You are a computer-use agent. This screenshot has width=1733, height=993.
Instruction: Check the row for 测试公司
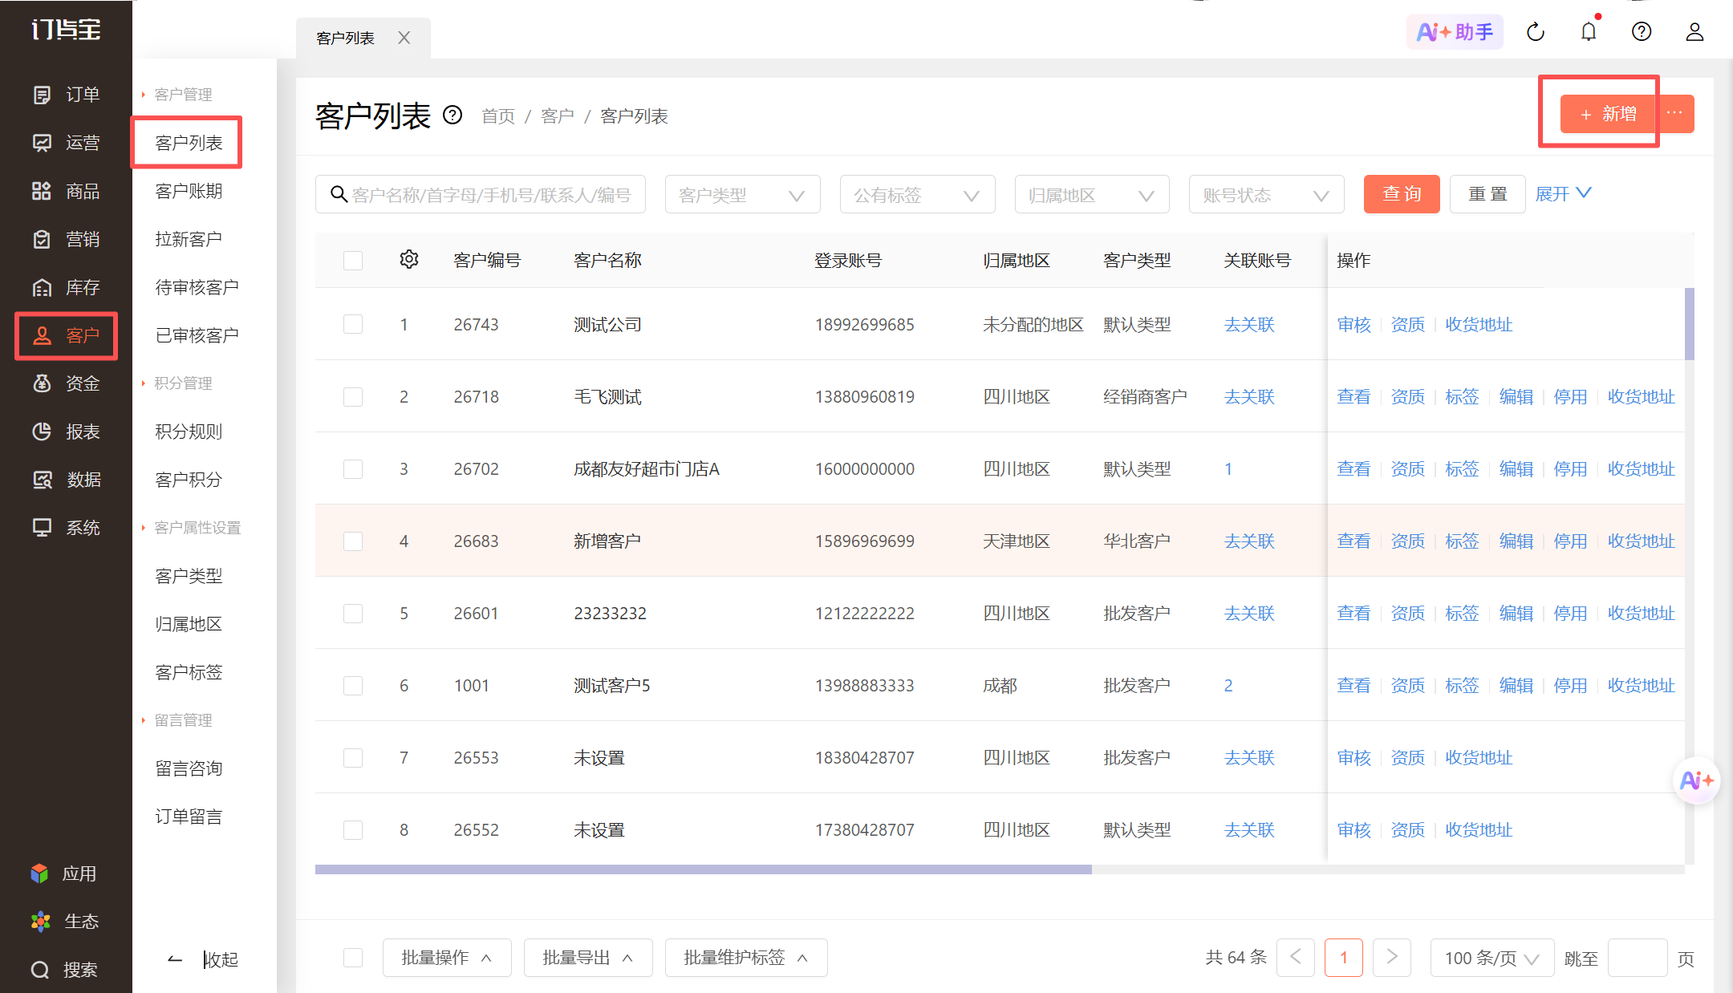(353, 324)
